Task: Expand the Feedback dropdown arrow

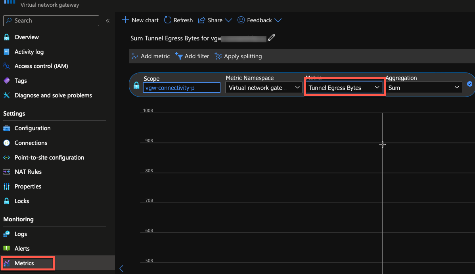Action: point(278,20)
